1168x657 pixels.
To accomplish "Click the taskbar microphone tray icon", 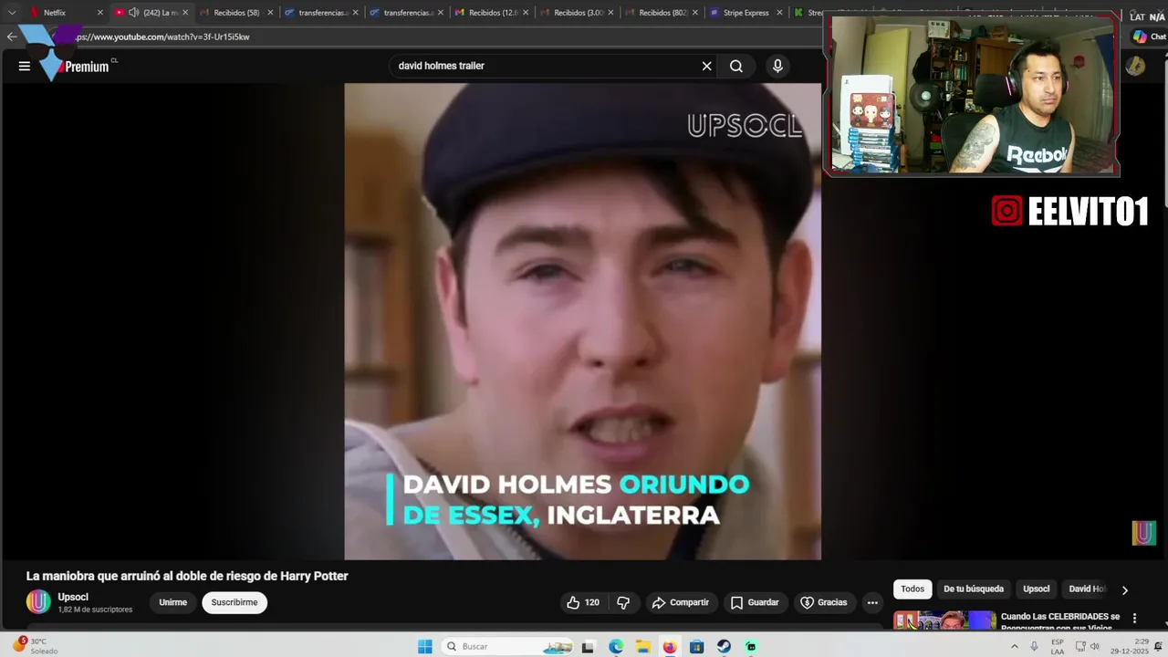I will (1034, 646).
